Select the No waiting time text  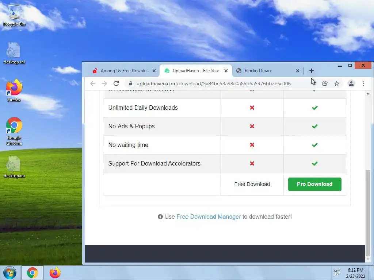[128, 145]
